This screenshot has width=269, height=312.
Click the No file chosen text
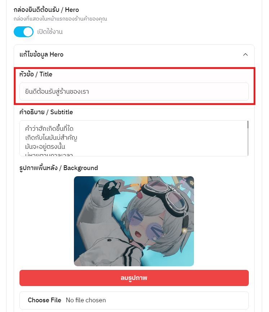[x=86, y=300]
